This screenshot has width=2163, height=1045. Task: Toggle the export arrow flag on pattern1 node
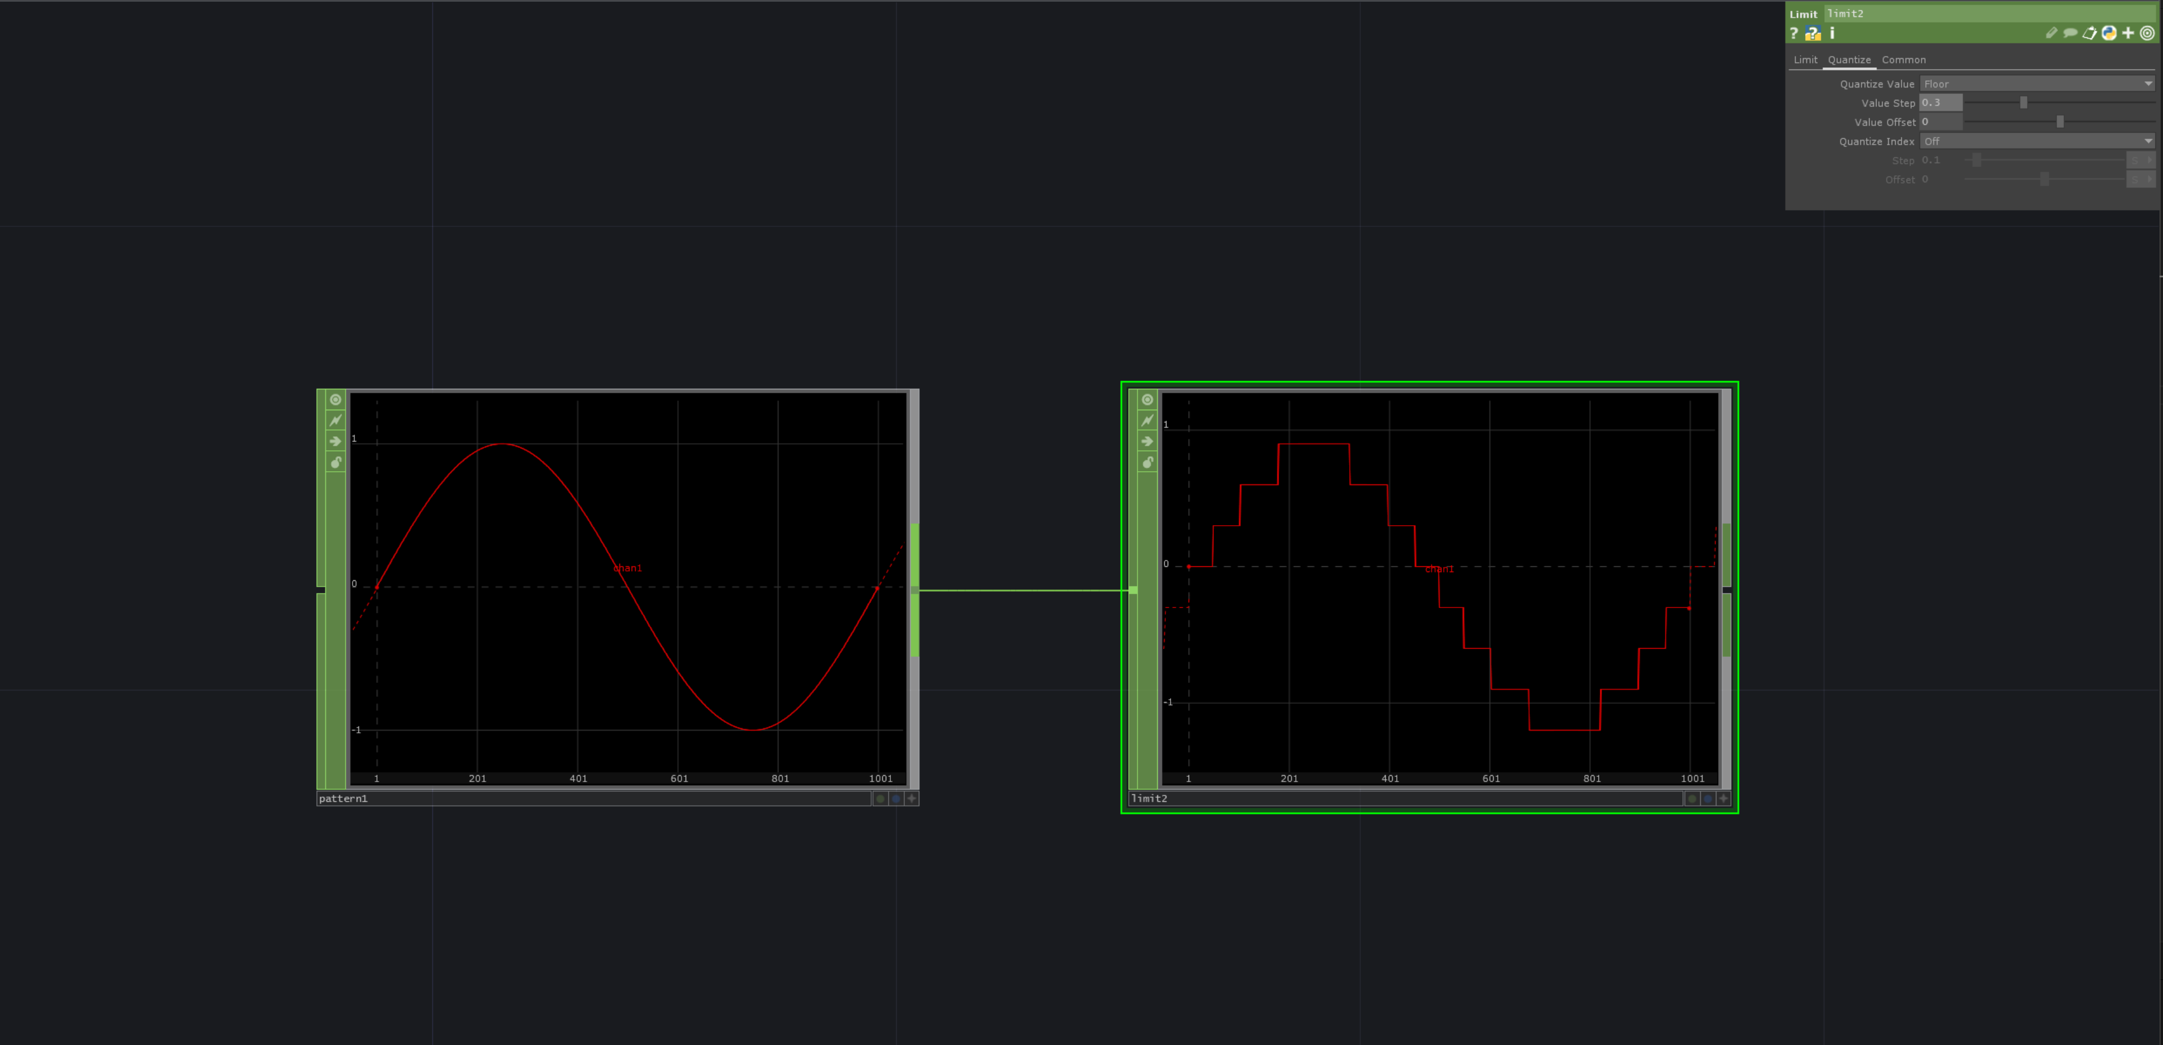[x=336, y=441]
